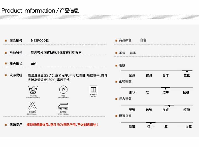Click the 宽松 fit option

pyautogui.click(x=187, y=76)
